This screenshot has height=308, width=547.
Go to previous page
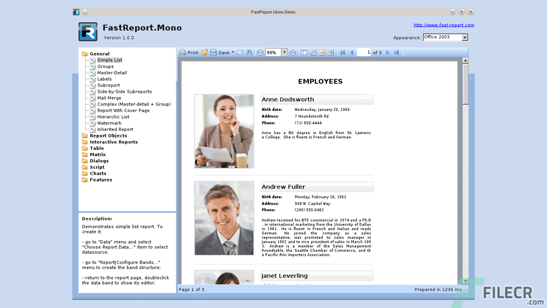(x=352, y=53)
